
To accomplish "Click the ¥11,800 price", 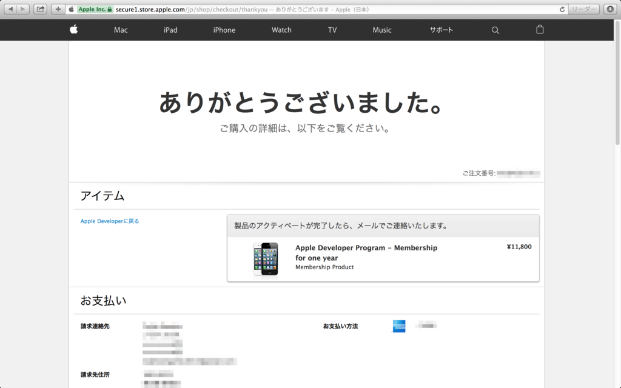I will pyautogui.click(x=519, y=247).
